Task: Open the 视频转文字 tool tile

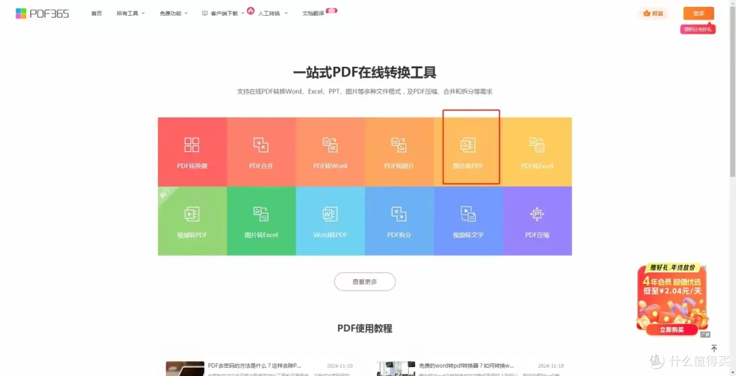Action: pos(468,221)
